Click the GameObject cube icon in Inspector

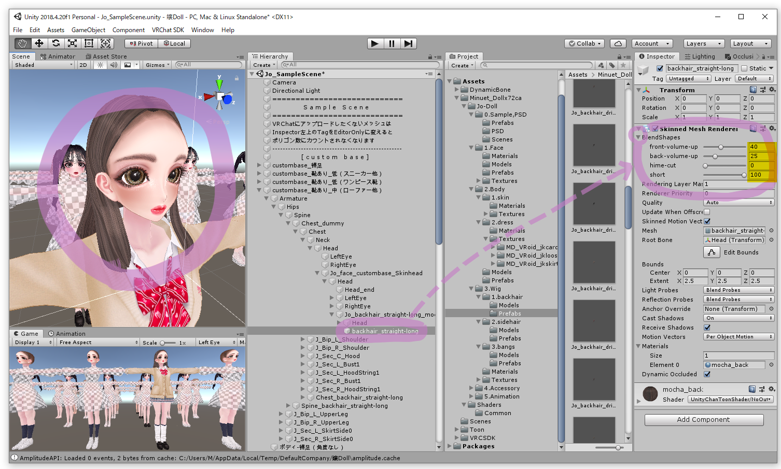pos(644,69)
